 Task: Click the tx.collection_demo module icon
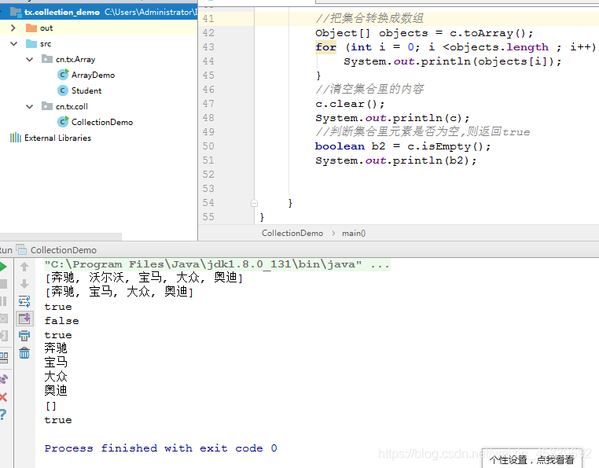coord(16,12)
